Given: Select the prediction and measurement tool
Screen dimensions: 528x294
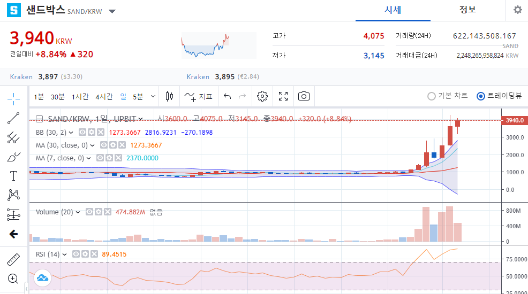Looking at the screenshot, I should pyautogui.click(x=13, y=214).
